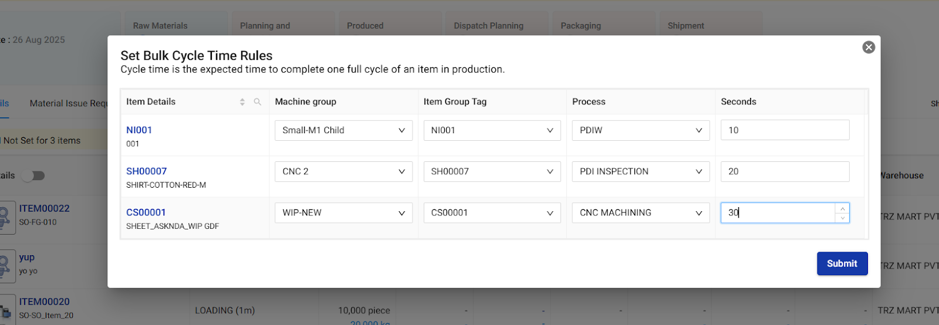Open the NI001 Item Group Tag dropdown
This screenshot has width=939, height=325.
point(492,130)
